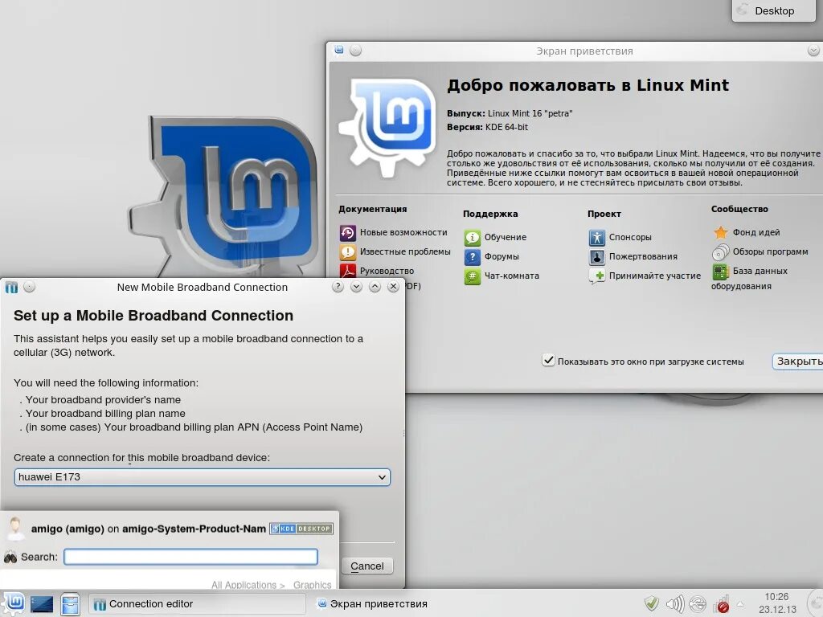Toggle Показывать это окно при загрузке системы
Screen dimensions: 823x617
click(549, 361)
